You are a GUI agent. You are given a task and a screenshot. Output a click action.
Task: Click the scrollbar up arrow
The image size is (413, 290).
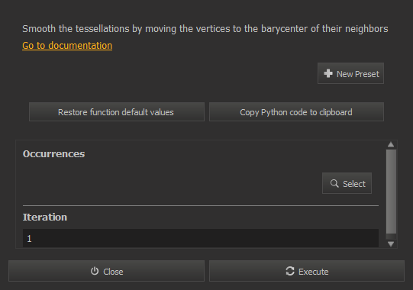(x=391, y=144)
